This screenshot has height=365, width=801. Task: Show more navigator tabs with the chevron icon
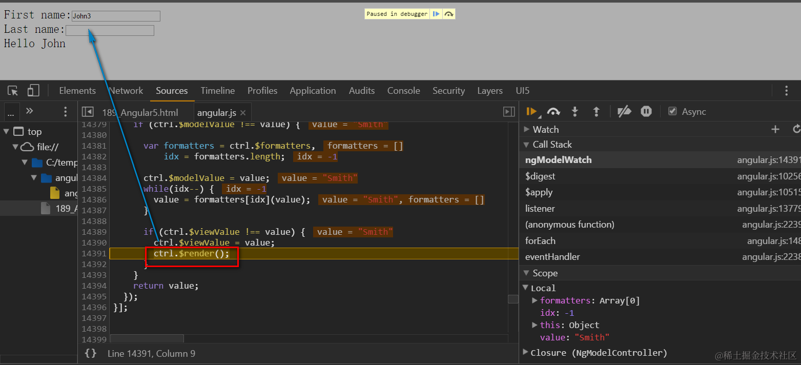29,111
